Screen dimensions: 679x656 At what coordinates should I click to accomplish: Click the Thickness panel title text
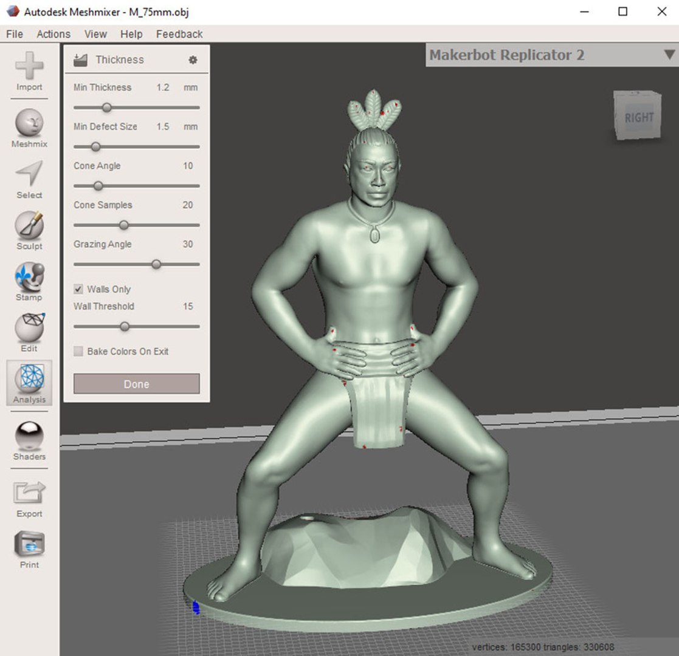pyautogui.click(x=120, y=60)
